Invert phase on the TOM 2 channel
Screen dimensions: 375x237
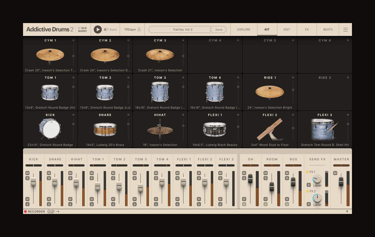tap(113, 199)
